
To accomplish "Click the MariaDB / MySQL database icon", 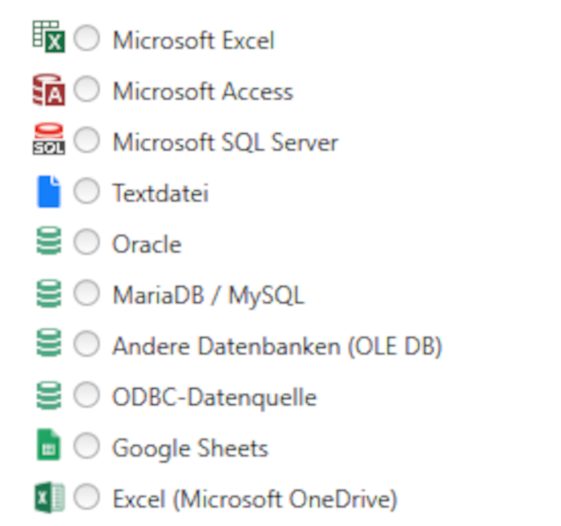I will [x=49, y=293].
